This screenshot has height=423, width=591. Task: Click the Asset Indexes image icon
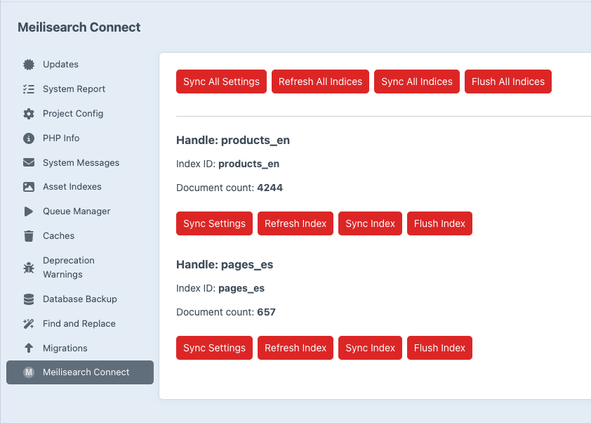(29, 187)
